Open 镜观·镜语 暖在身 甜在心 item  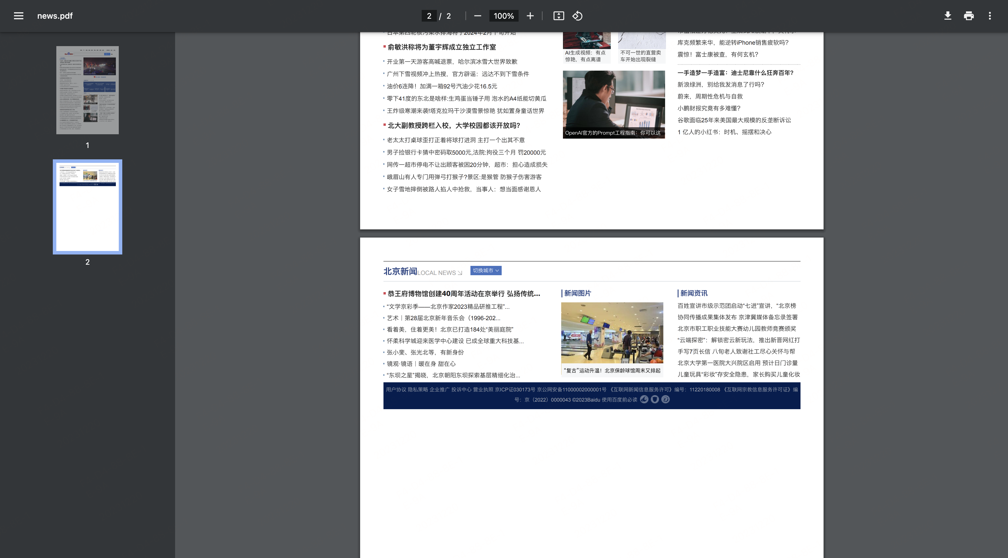[x=421, y=364]
